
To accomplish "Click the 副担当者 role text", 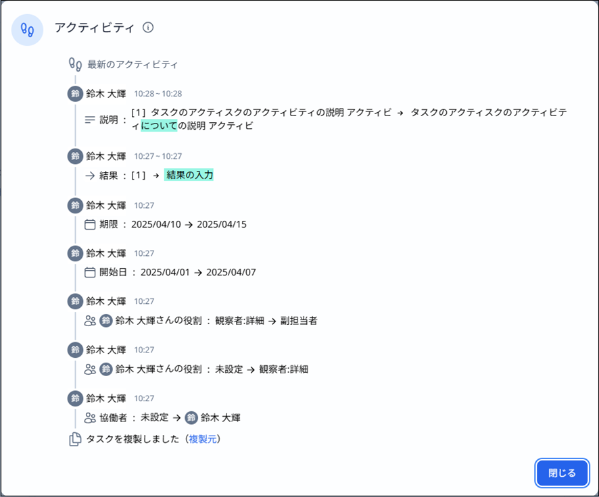I will point(299,321).
